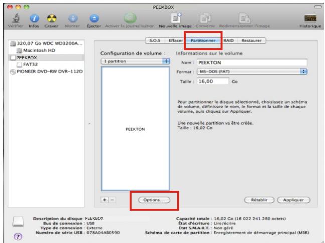Click the Convertir toolbar icon

coord(205,18)
